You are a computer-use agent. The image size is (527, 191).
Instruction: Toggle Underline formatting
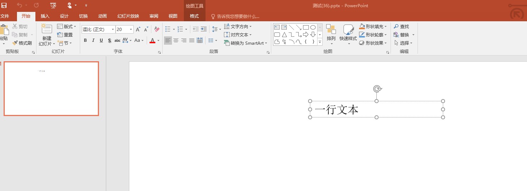(101, 40)
